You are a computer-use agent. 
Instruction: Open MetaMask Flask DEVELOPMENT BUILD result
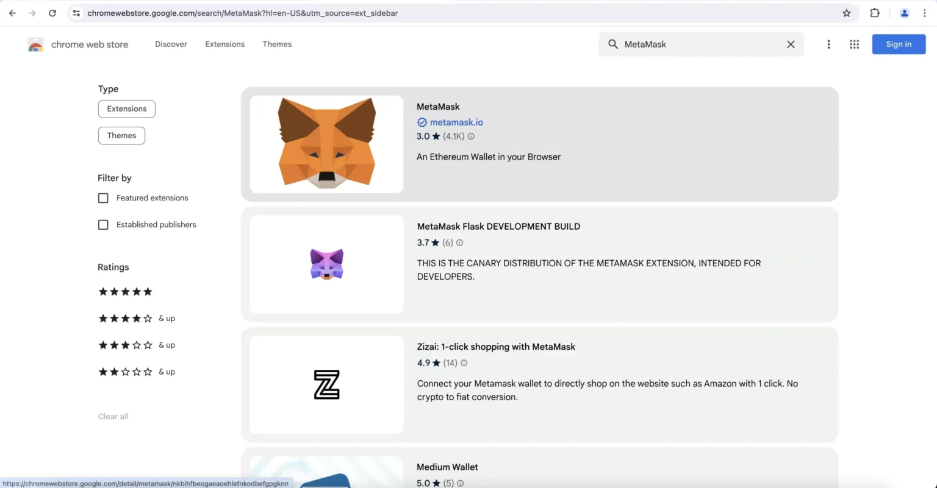click(498, 227)
